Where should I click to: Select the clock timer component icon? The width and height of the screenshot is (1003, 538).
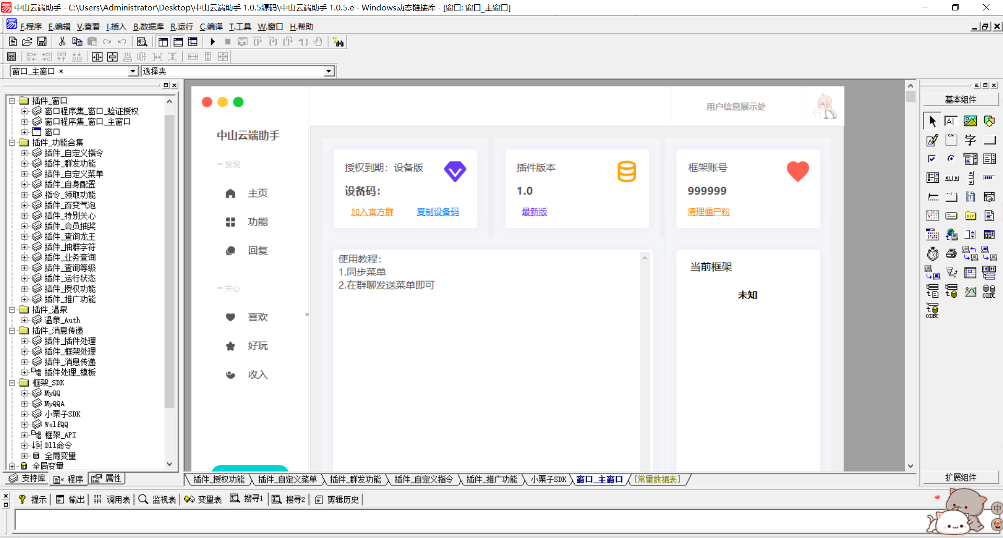coord(933,253)
